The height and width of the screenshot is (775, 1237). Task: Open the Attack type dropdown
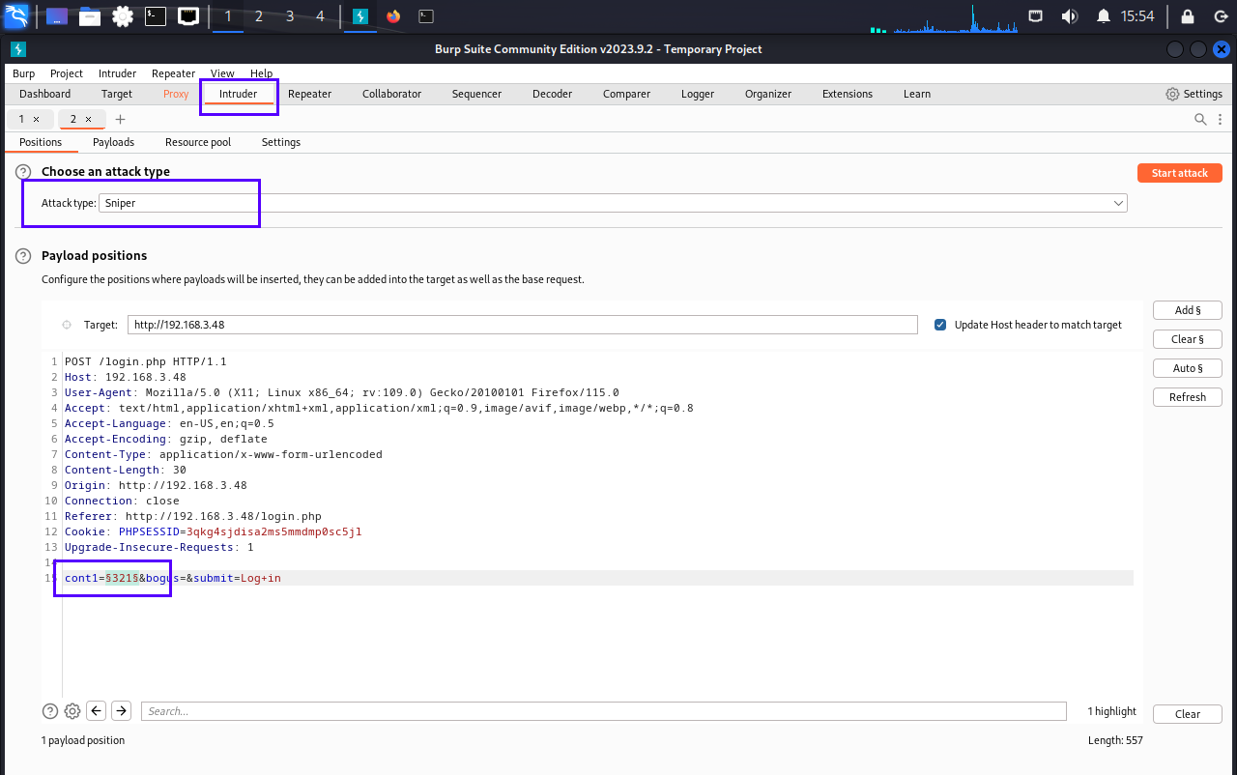point(613,203)
